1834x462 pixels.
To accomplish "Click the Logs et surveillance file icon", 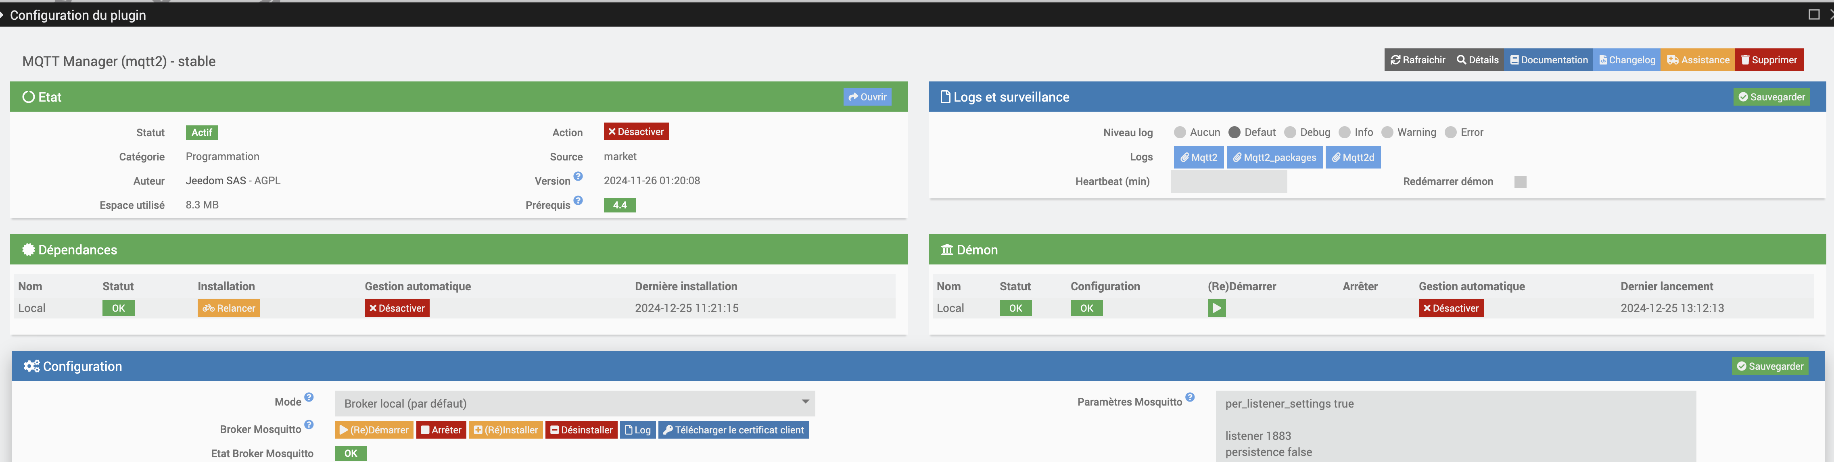I will tap(946, 97).
